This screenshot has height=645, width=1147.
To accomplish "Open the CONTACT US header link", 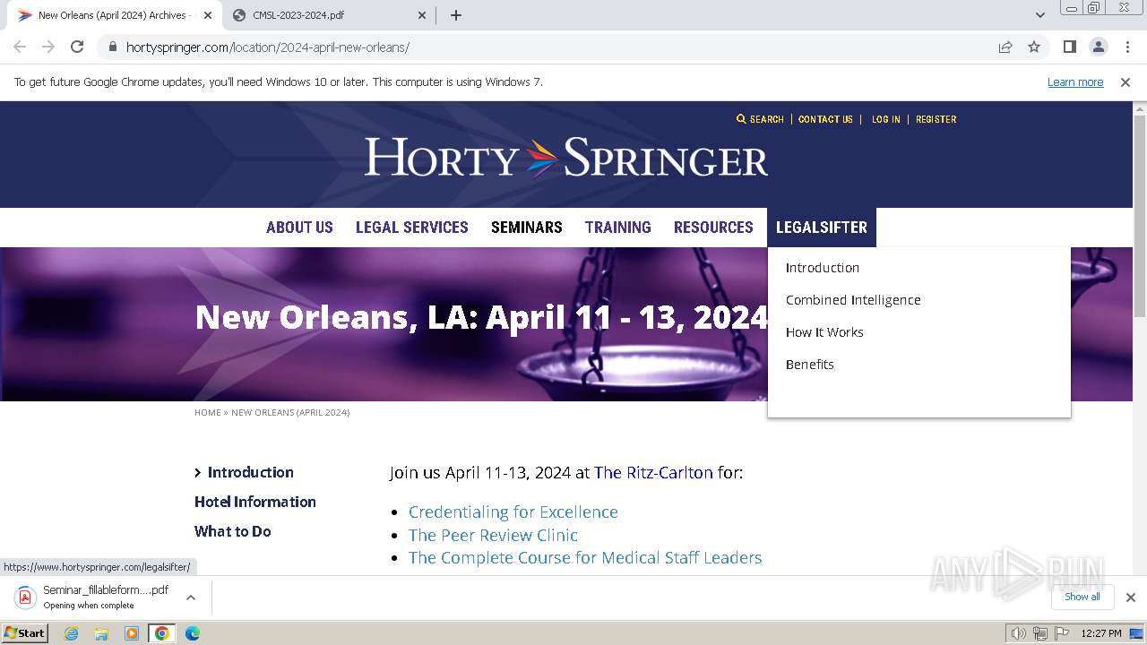I will click(x=825, y=119).
